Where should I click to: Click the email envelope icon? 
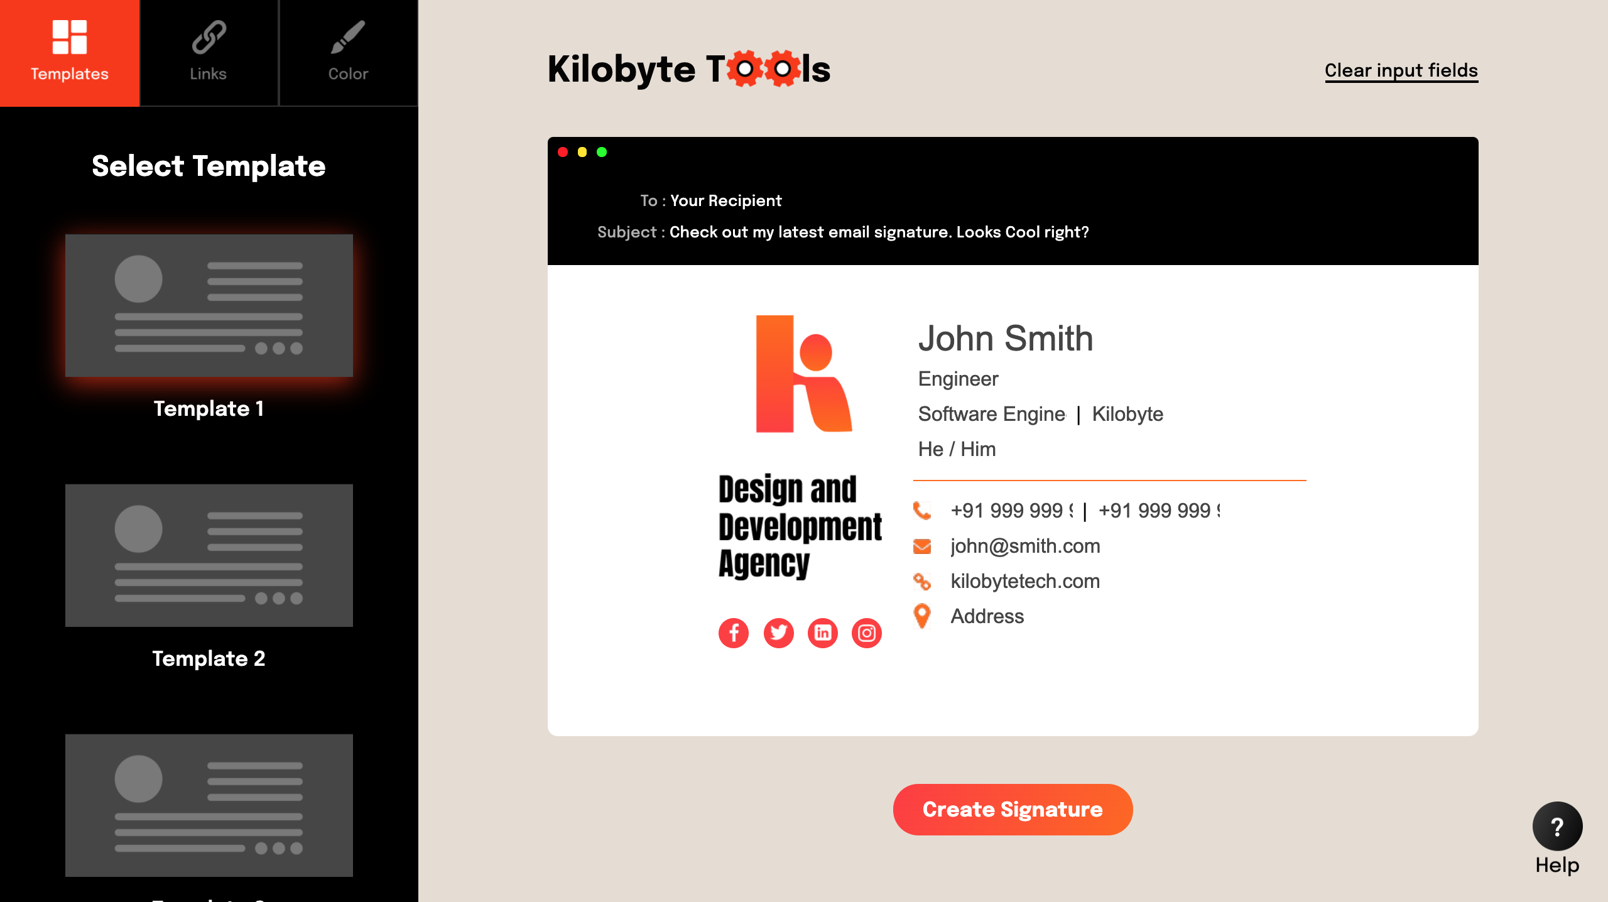(x=923, y=545)
